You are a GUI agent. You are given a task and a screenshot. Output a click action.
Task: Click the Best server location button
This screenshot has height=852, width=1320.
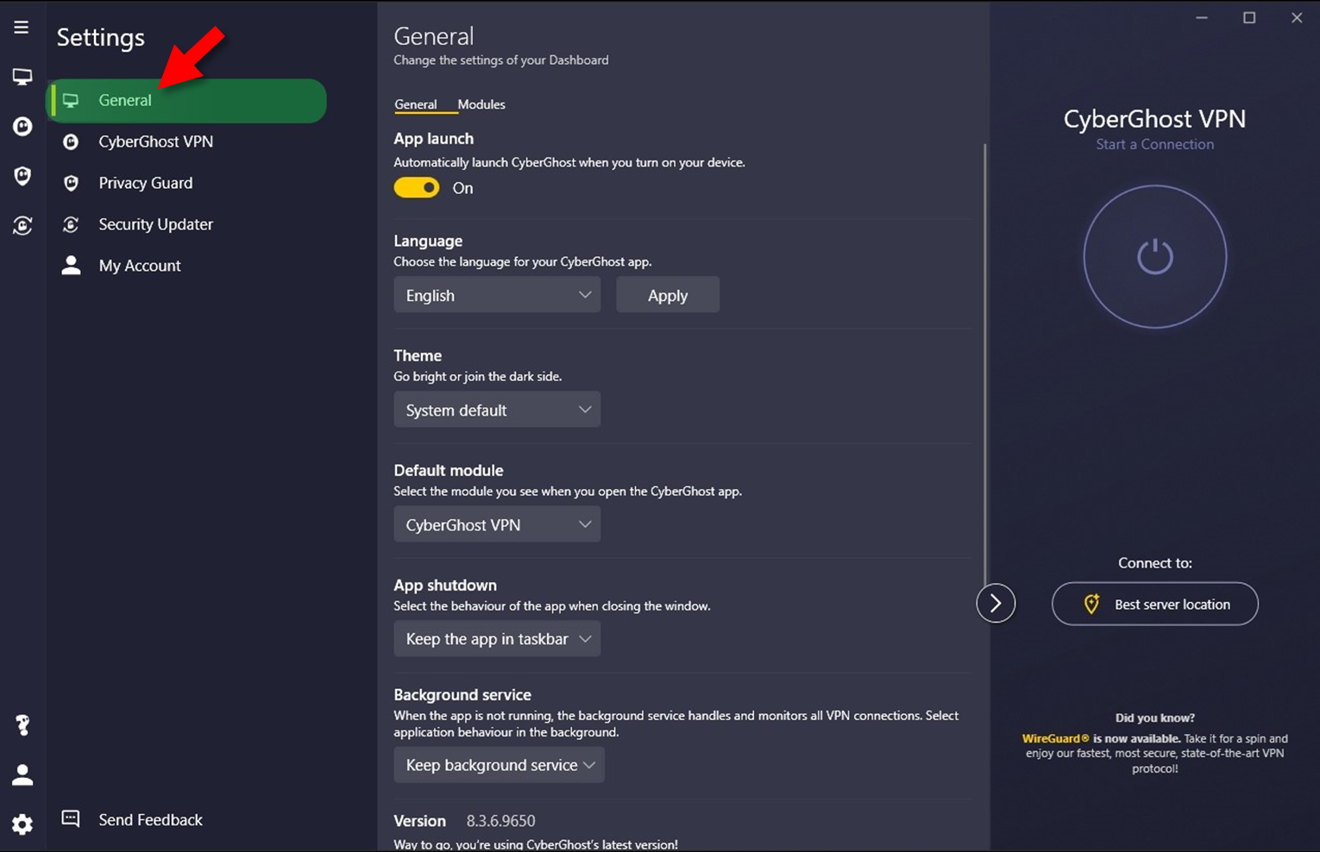pos(1154,604)
